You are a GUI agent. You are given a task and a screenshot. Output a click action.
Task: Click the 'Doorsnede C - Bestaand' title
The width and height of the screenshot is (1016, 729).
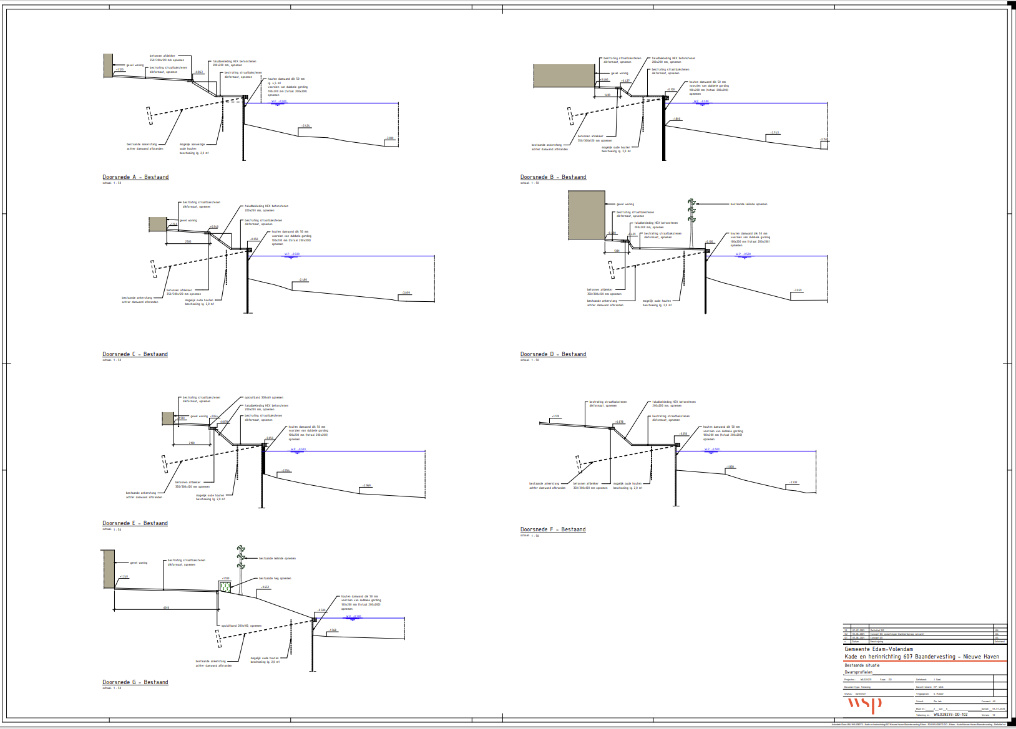tap(135, 354)
